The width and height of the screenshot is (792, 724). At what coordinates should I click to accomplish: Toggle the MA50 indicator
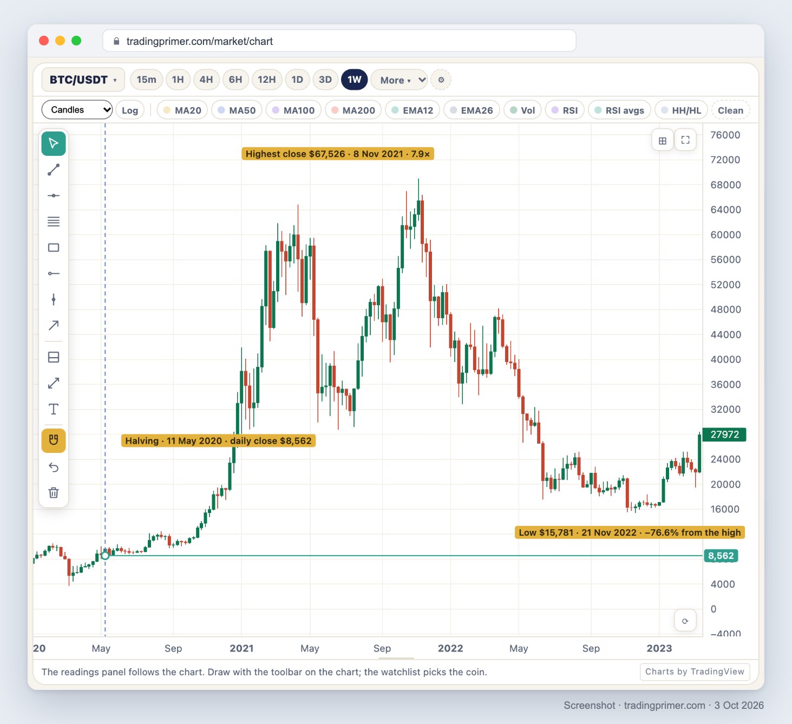pos(237,110)
